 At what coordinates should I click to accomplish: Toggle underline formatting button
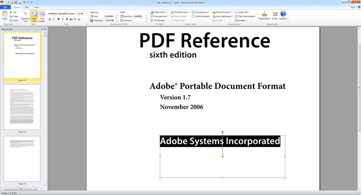click(67, 19)
